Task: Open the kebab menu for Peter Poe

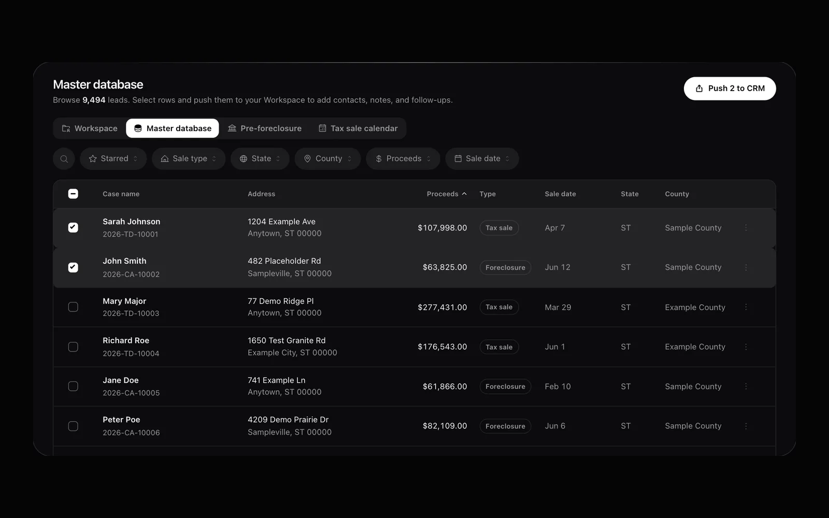Action: [746, 426]
